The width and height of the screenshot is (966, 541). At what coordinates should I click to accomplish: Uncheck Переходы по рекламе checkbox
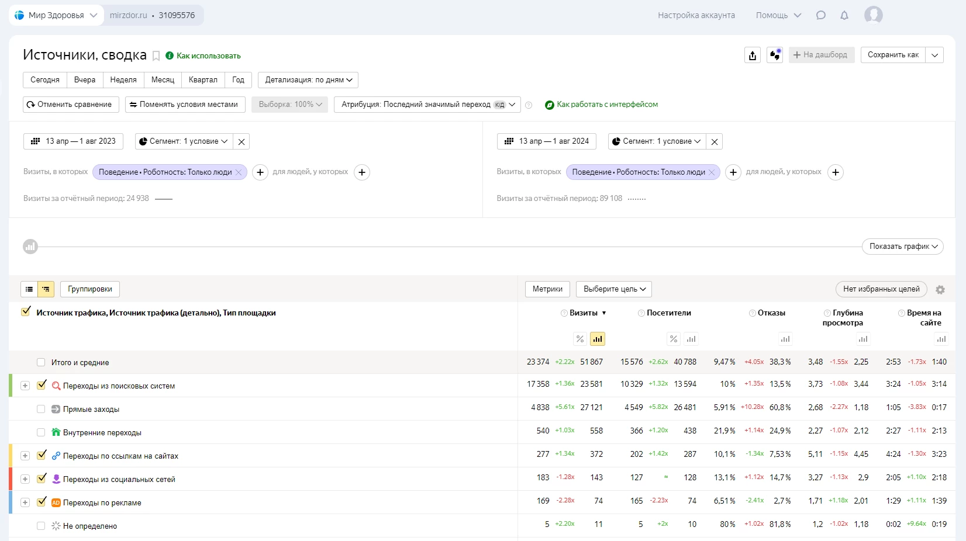42,502
